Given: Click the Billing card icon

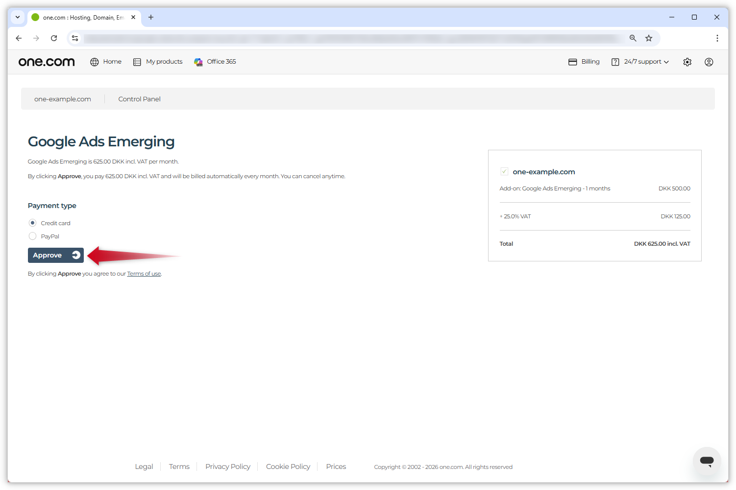Looking at the screenshot, I should pos(572,62).
